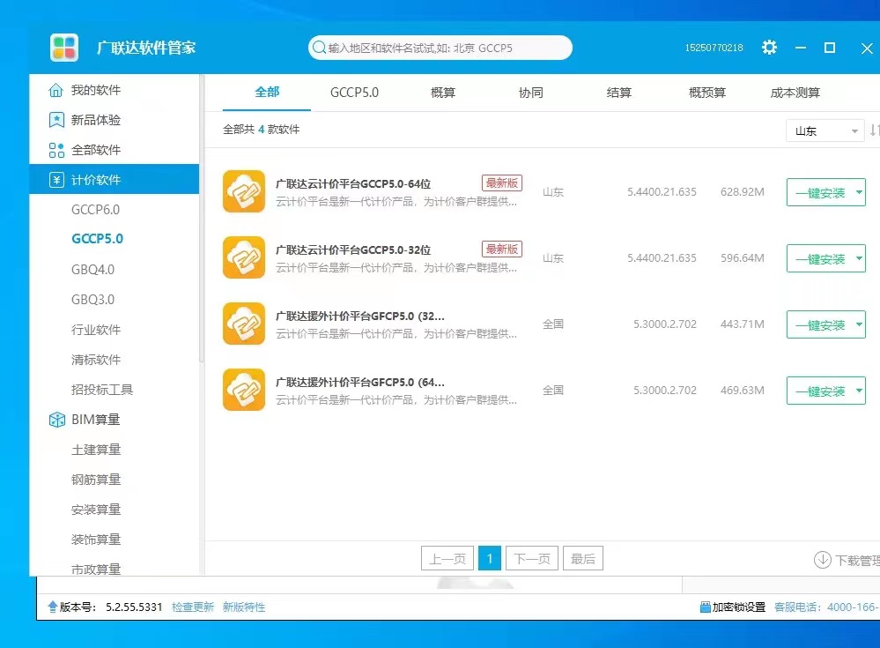
Task: Click the 全部软件 grid icon
Action: pos(56,150)
